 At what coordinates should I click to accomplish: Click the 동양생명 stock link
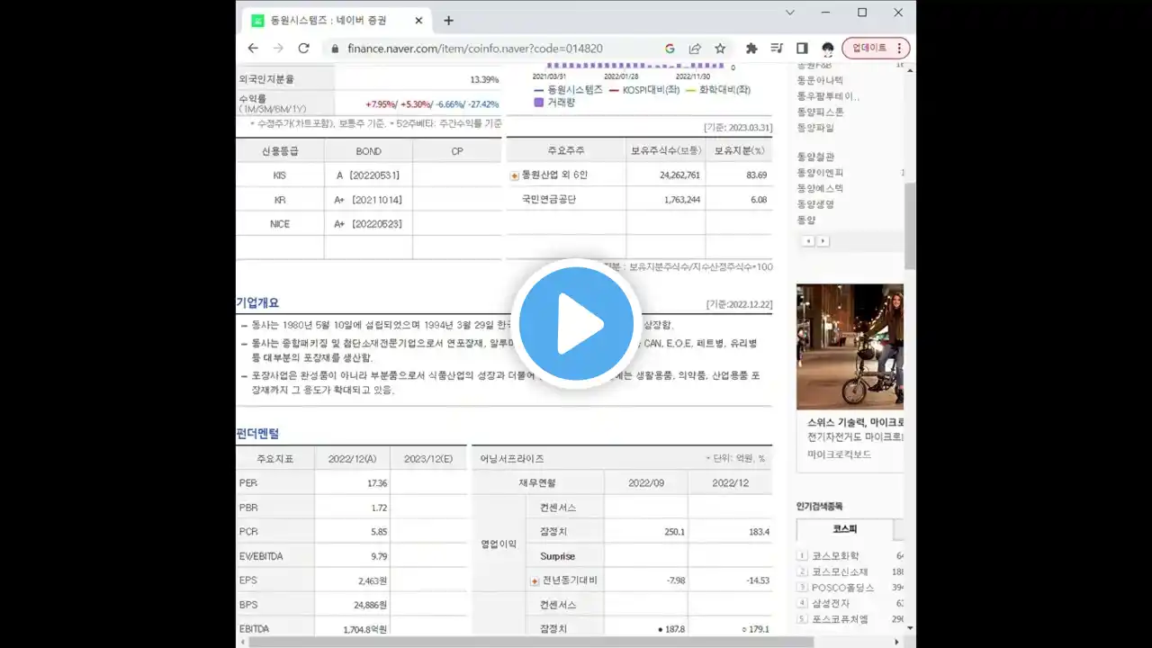[814, 204]
